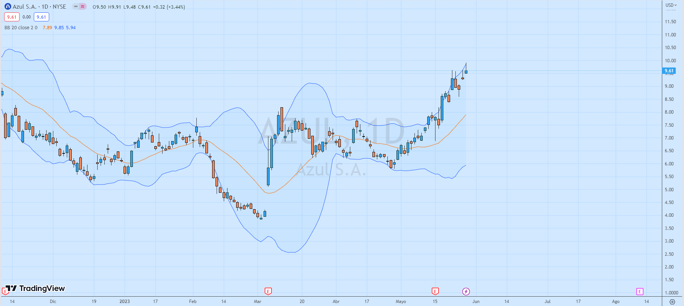
Task: Click the Mayo label on time axis
Action: click(401, 301)
